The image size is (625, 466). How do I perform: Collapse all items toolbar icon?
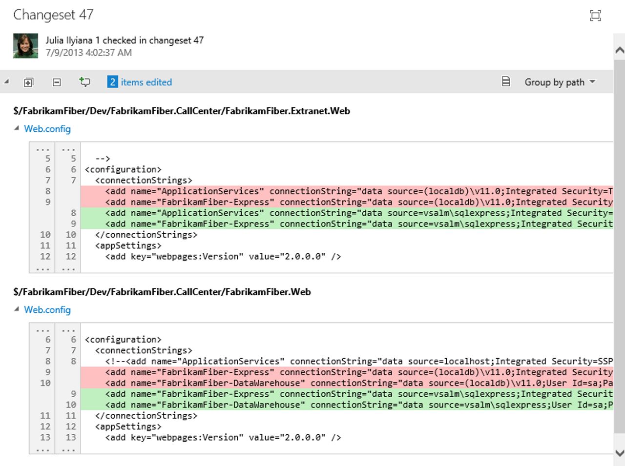[57, 82]
